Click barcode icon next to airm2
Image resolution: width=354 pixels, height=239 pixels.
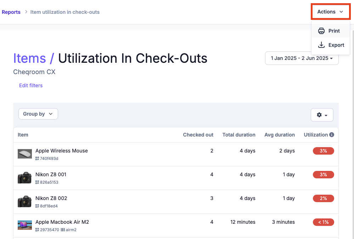click(63, 230)
